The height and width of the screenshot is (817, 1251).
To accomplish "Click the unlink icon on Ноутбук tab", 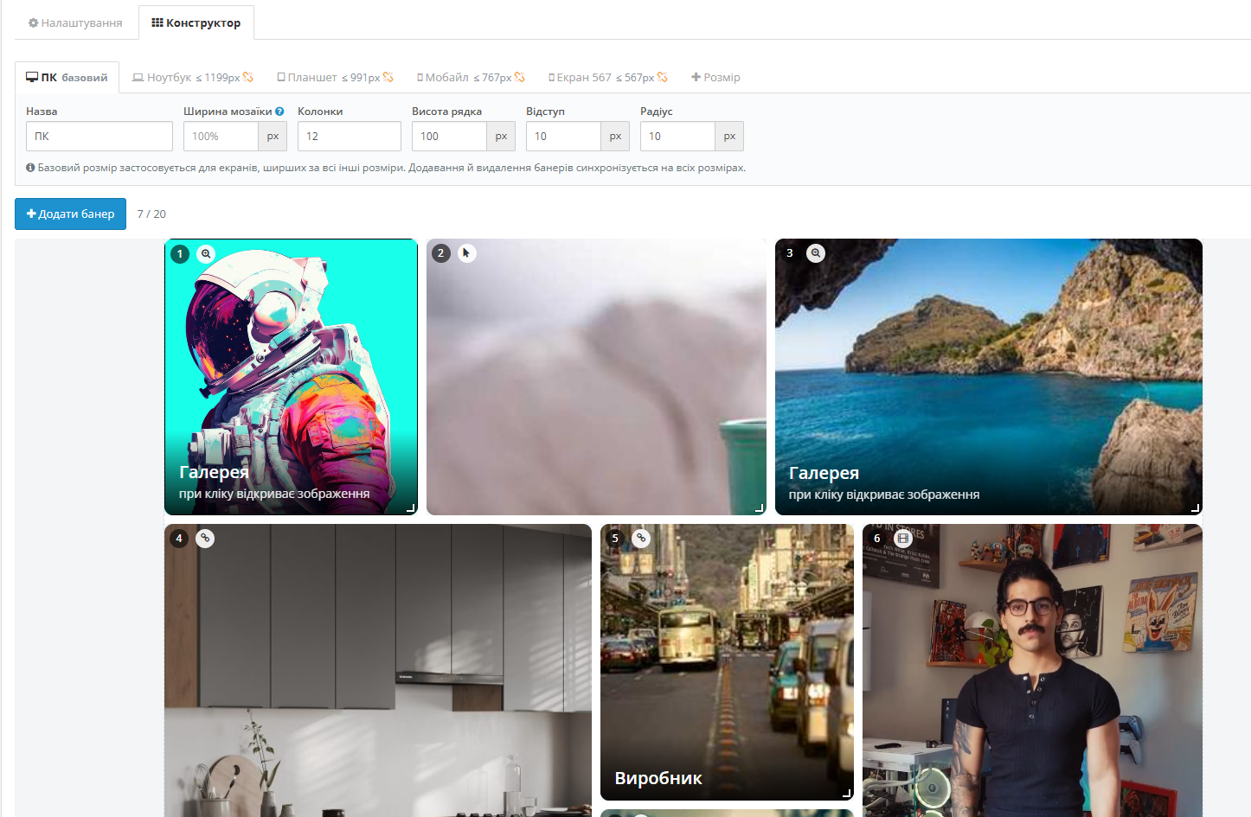I will [248, 77].
